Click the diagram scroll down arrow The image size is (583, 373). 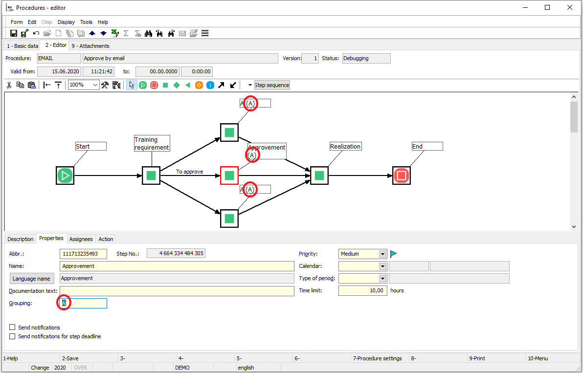pyautogui.click(x=574, y=227)
